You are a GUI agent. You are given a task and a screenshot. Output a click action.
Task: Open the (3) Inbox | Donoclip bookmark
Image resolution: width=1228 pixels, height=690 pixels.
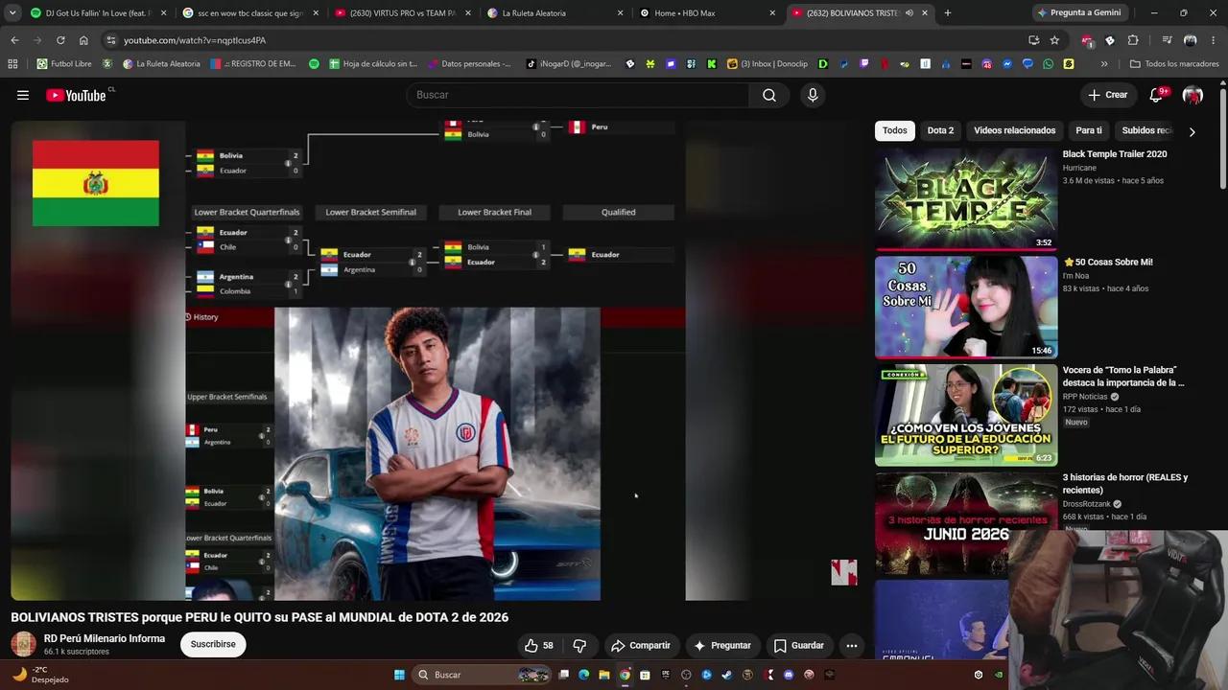(x=767, y=64)
